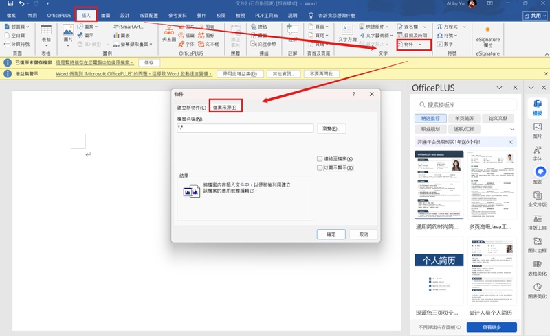
Task: Confirm the Object dialog with 確定
Action: click(x=331, y=234)
